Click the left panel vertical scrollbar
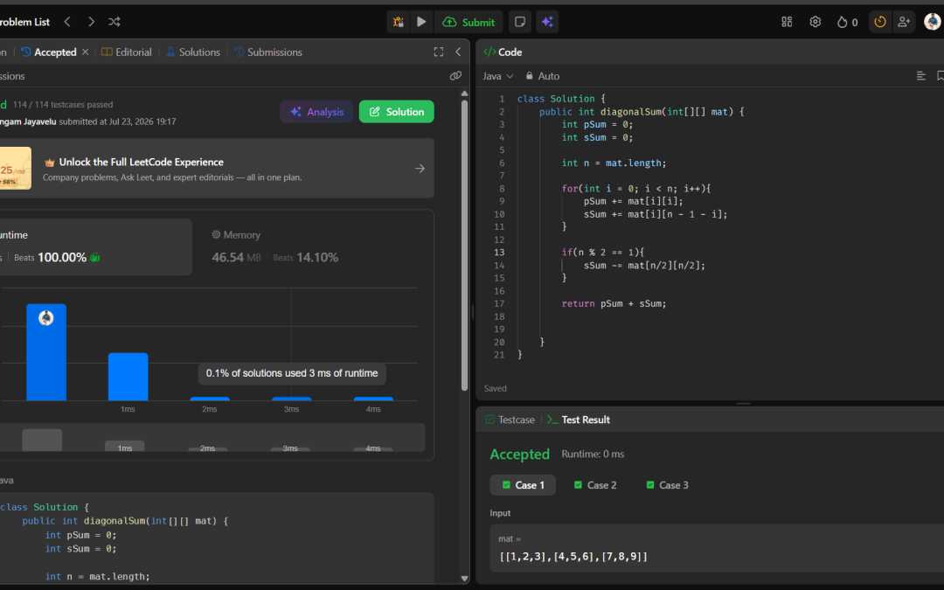This screenshot has height=590, width=944. click(464, 246)
